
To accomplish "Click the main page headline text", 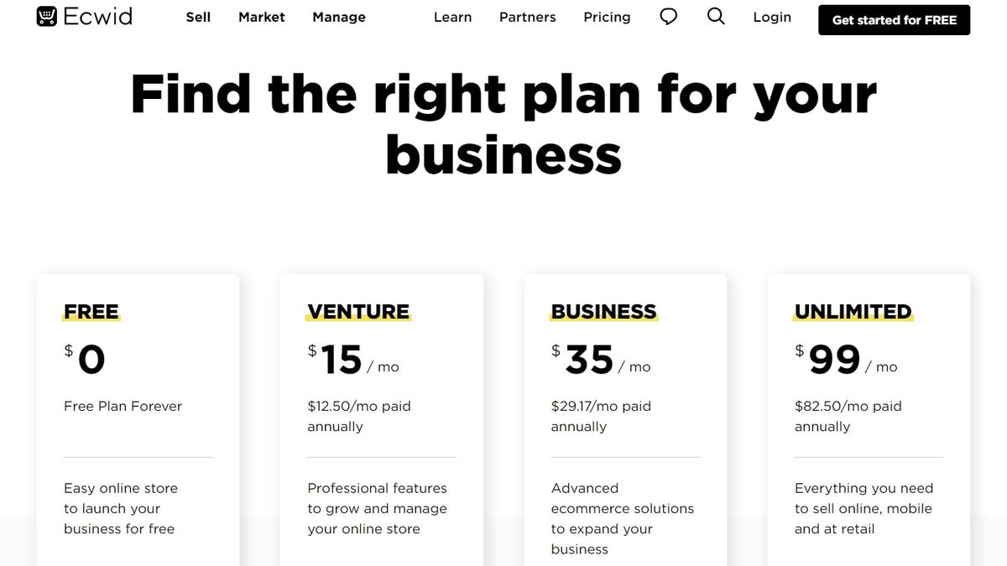I will tap(503, 124).
